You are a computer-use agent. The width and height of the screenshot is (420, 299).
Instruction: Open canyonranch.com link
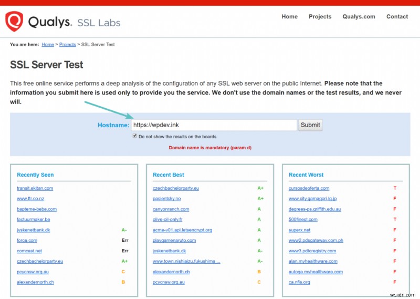click(x=171, y=209)
